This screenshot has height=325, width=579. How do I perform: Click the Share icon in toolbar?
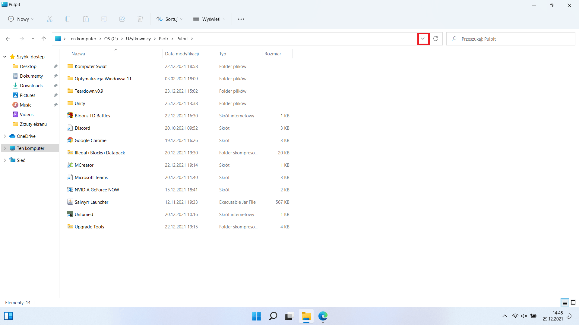point(122,19)
